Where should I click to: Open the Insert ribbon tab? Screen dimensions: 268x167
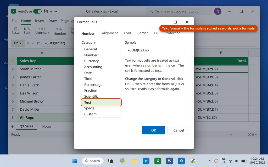pos(40,21)
